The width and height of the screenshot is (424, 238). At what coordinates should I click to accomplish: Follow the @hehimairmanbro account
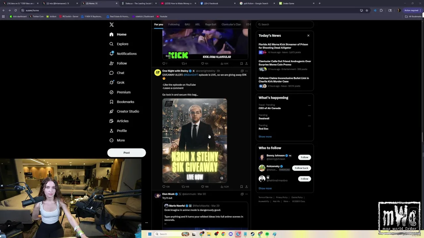point(304,179)
